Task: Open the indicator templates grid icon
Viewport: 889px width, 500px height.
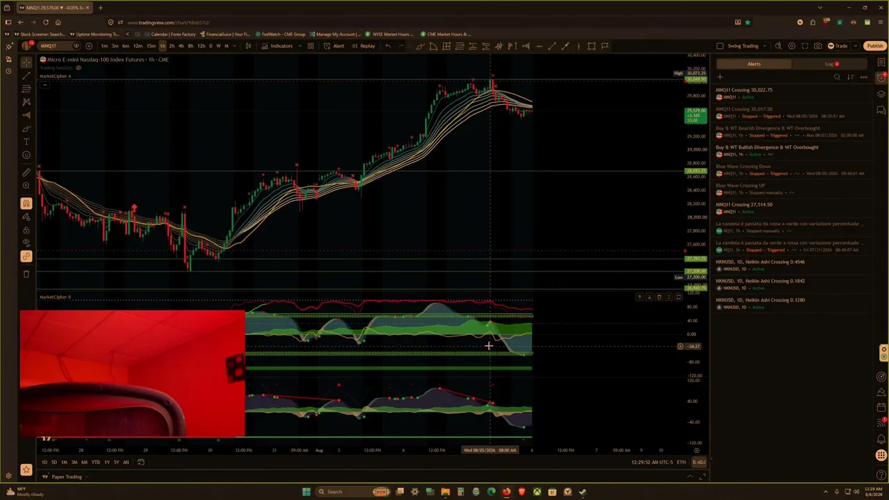Action: pyautogui.click(x=310, y=46)
